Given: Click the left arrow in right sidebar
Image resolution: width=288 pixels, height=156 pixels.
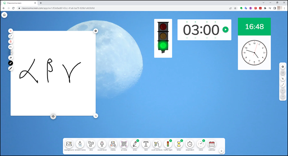Looking at the screenshot, I should coord(283,91).
